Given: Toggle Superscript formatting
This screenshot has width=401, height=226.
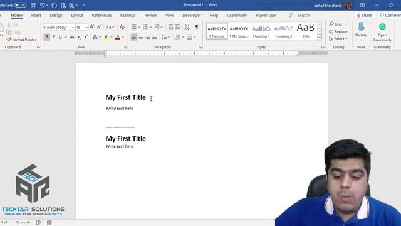Looking at the screenshot, I should pos(86,37).
